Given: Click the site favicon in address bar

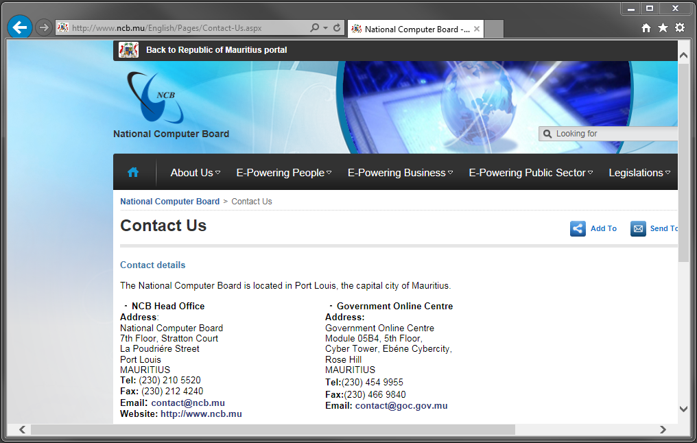Looking at the screenshot, I should [63, 27].
